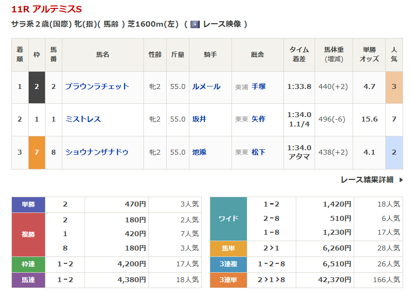Screen dimensions: 412x293
Task: Open trainer 矢作 page
Action: pos(259,119)
